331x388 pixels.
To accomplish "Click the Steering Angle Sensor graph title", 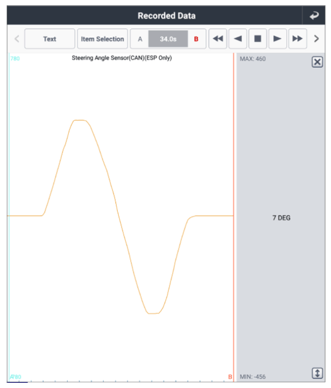I will [x=122, y=58].
